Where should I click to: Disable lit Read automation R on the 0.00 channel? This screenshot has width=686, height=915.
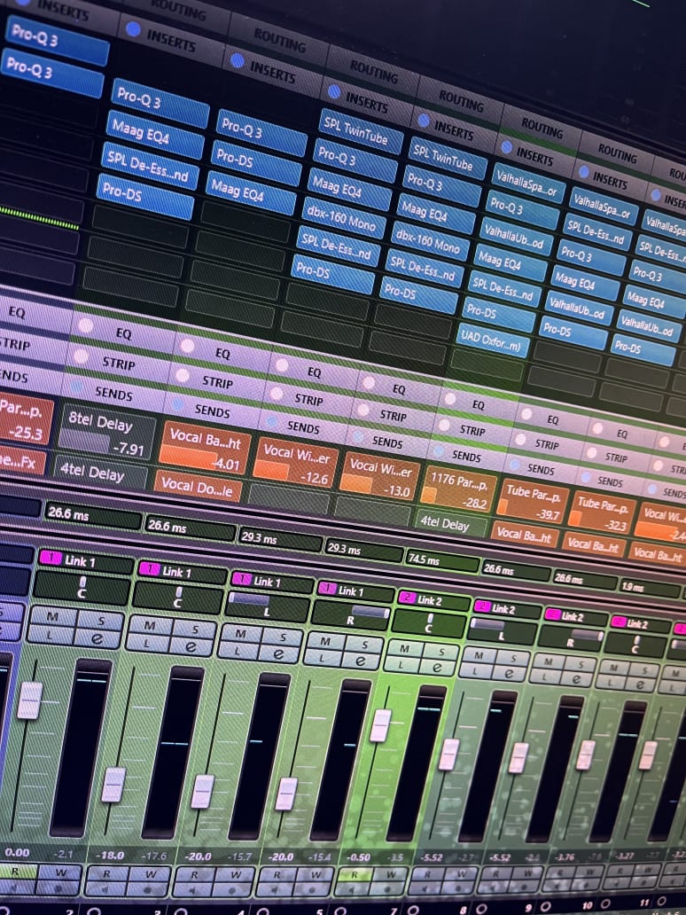click(x=16, y=872)
